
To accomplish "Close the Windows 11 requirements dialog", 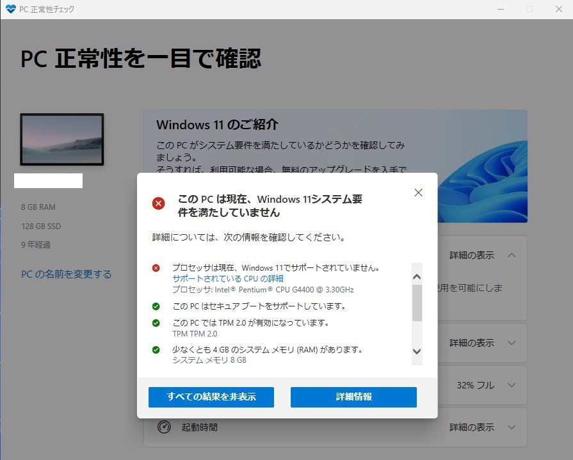I will click(419, 193).
